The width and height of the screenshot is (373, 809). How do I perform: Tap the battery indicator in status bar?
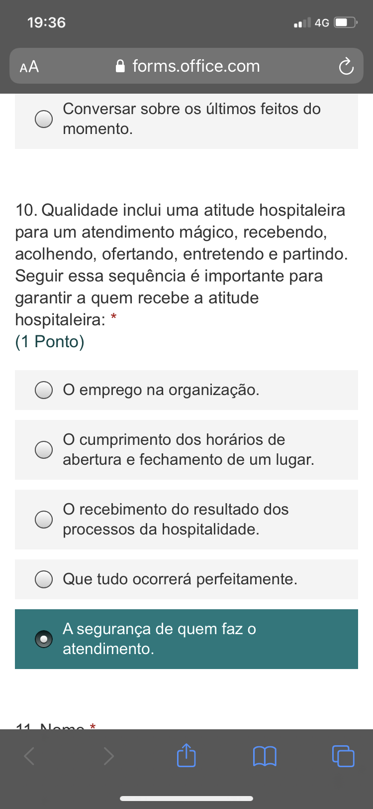(345, 22)
